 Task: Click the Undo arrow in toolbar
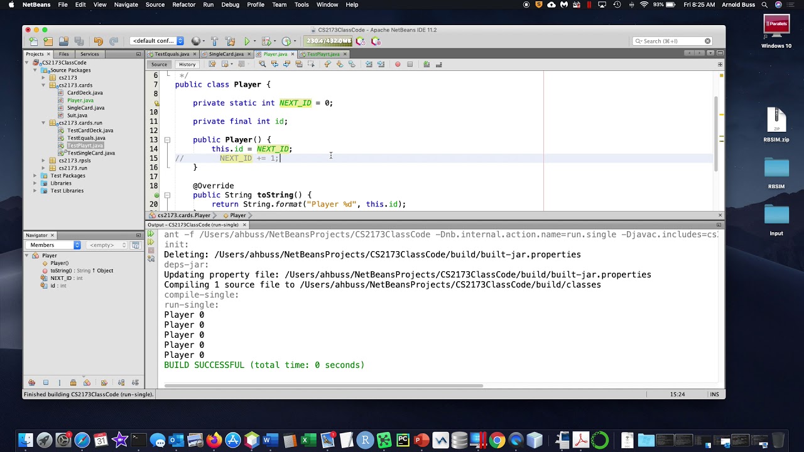pyautogui.click(x=98, y=41)
